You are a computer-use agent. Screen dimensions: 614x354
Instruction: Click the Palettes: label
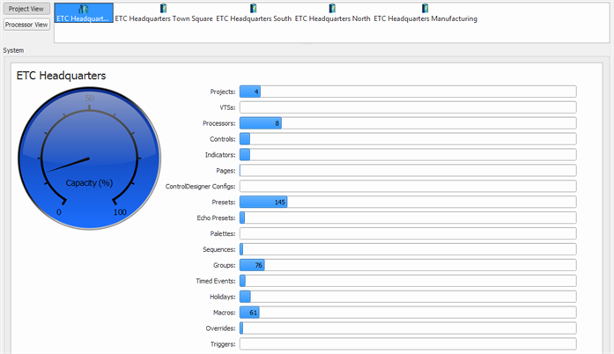point(223,233)
